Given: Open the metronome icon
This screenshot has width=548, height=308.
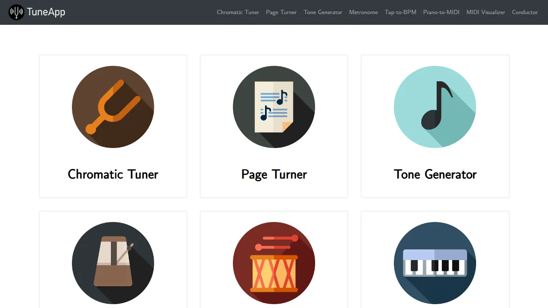Looking at the screenshot, I should coord(113,263).
